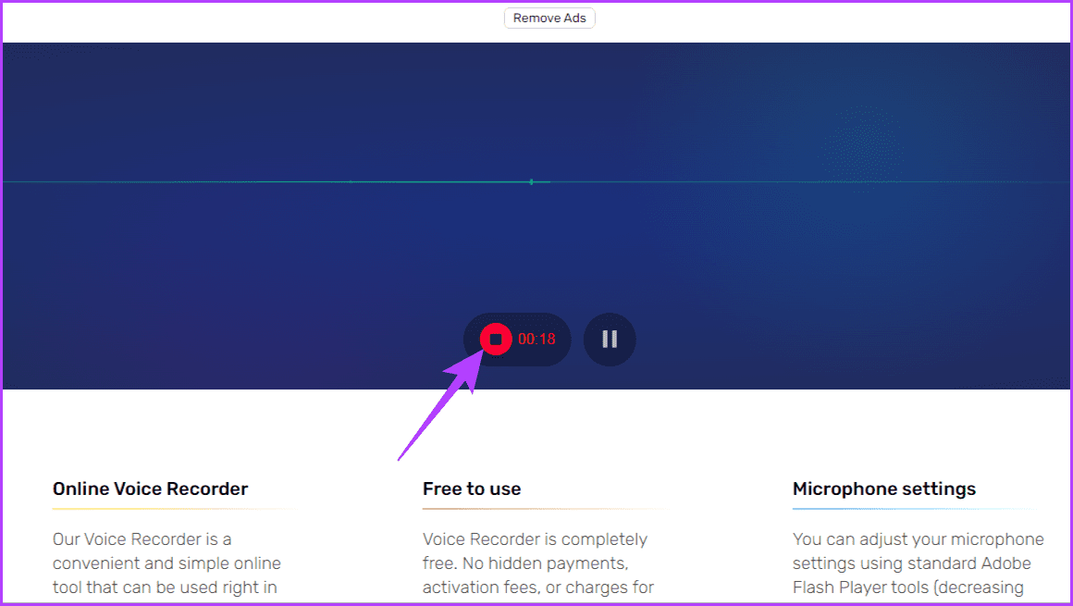The height and width of the screenshot is (606, 1073).
Task: Click the Remove Ads button
Action: tap(549, 18)
